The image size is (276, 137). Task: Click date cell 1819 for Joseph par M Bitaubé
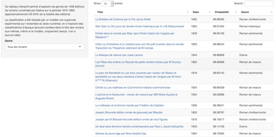point(194,119)
